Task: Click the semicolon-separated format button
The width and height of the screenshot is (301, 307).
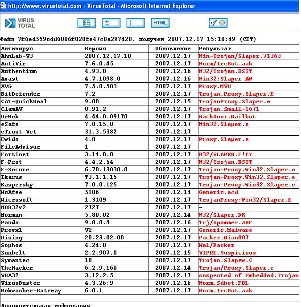Action: click(136, 23)
